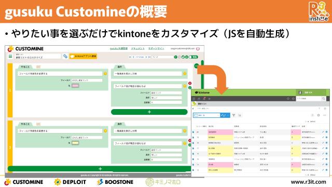Click the rule 2 comparison value field
The width and height of the screenshot is (332, 187).
coord(166,159)
